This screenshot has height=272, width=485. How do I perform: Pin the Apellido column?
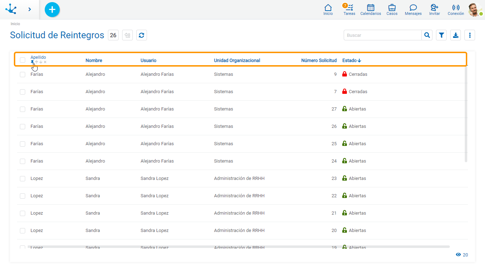click(x=32, y=62)
